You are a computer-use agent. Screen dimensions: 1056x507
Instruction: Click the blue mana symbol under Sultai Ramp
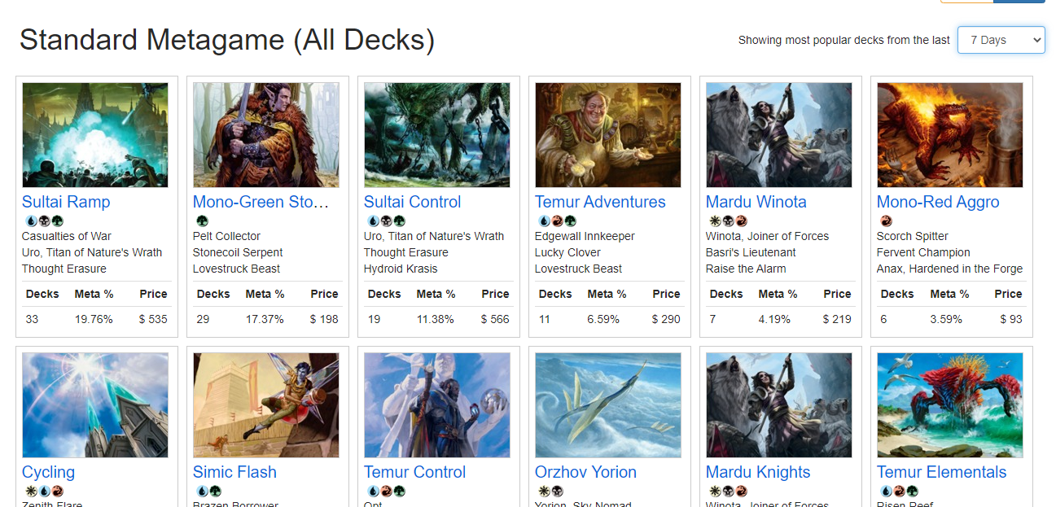[29, 221]
